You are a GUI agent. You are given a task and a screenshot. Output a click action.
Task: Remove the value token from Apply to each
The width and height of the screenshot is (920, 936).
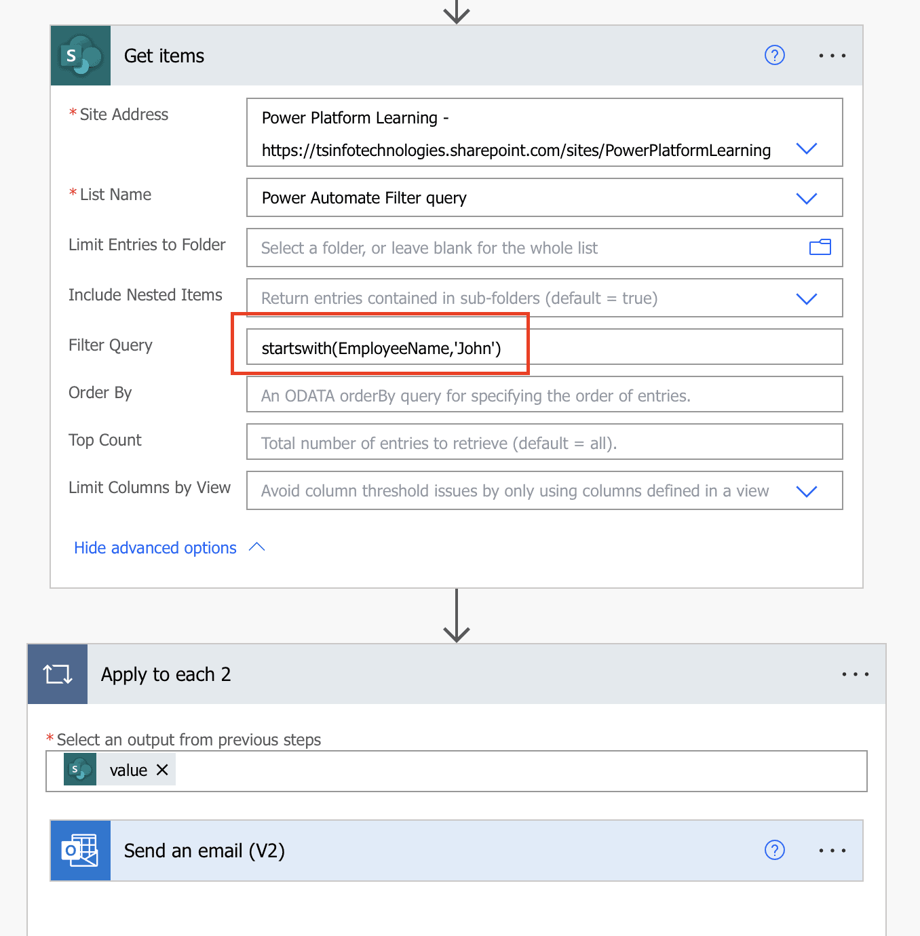[162, 769]
